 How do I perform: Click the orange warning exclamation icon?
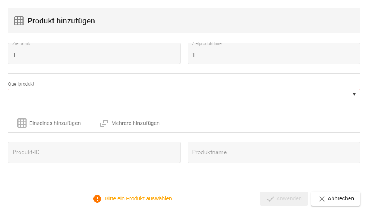point(97,199)
